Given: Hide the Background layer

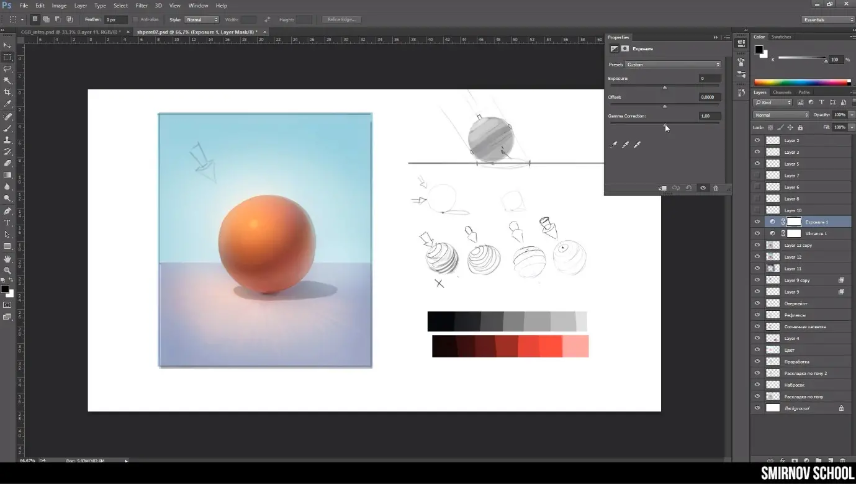Looking at the screenshot, I should point(757,408).
